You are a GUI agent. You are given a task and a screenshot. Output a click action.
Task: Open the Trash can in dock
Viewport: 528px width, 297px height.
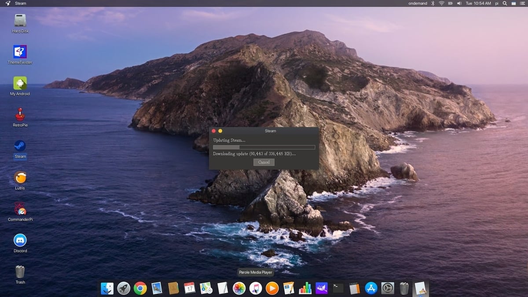tap(404, 288)
